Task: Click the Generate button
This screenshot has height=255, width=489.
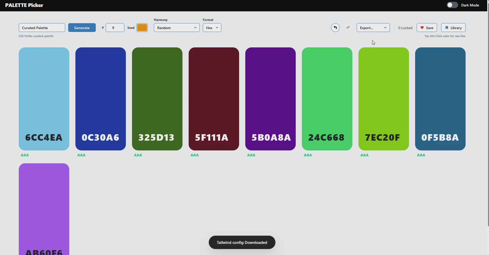Action: (x=82, y=28)
